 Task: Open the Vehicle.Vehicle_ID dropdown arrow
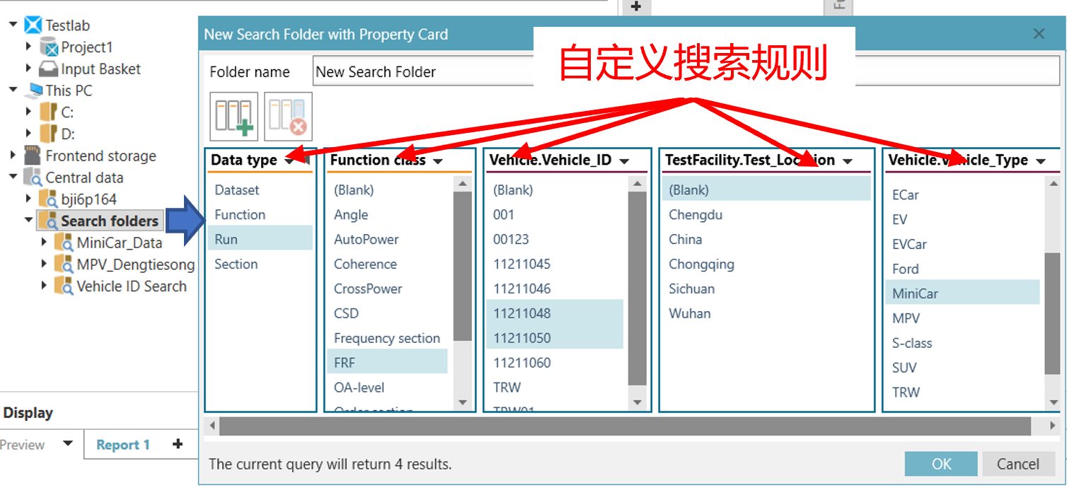[624, 161]
